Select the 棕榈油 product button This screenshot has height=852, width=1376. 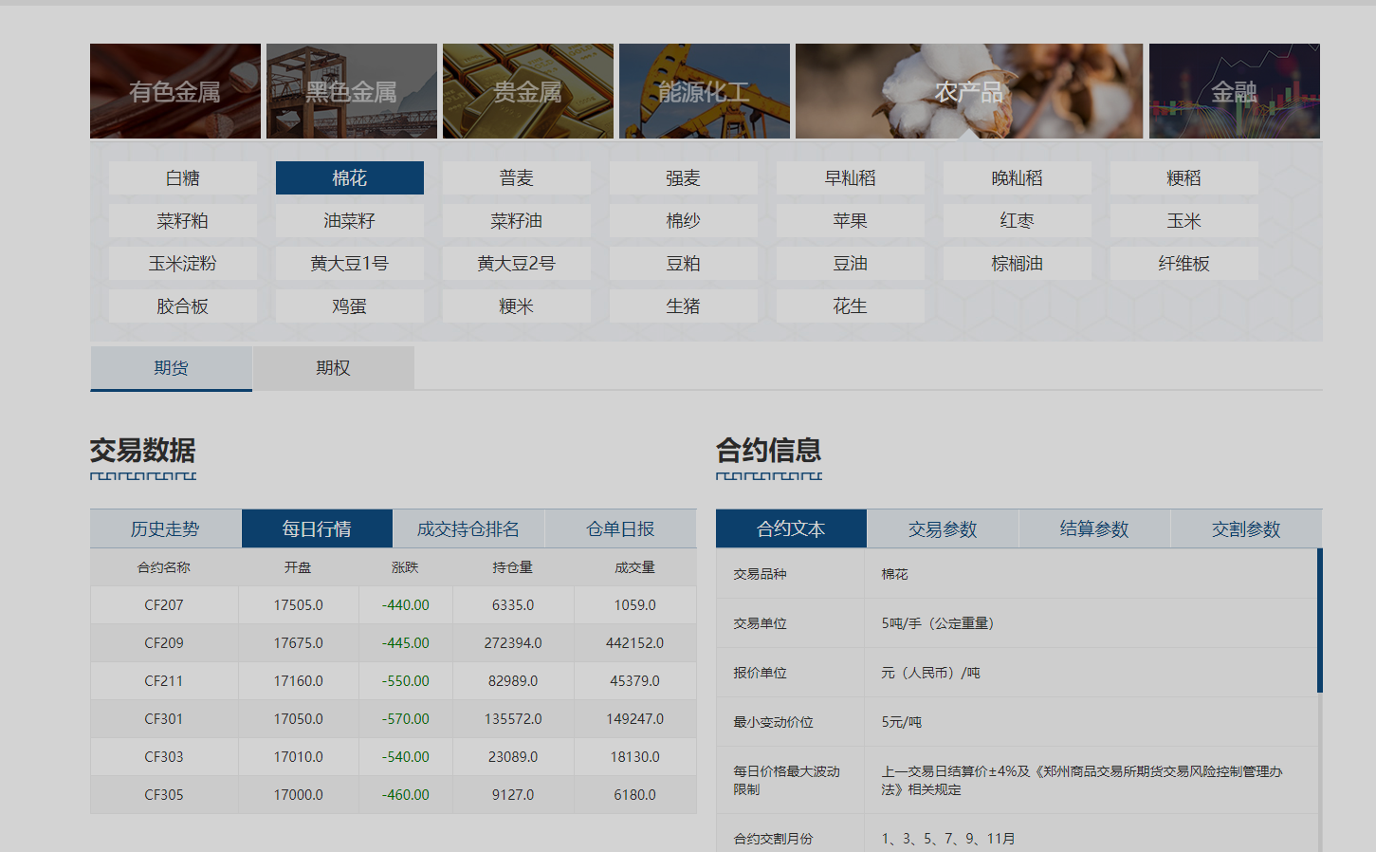[x=1017, y=263]
